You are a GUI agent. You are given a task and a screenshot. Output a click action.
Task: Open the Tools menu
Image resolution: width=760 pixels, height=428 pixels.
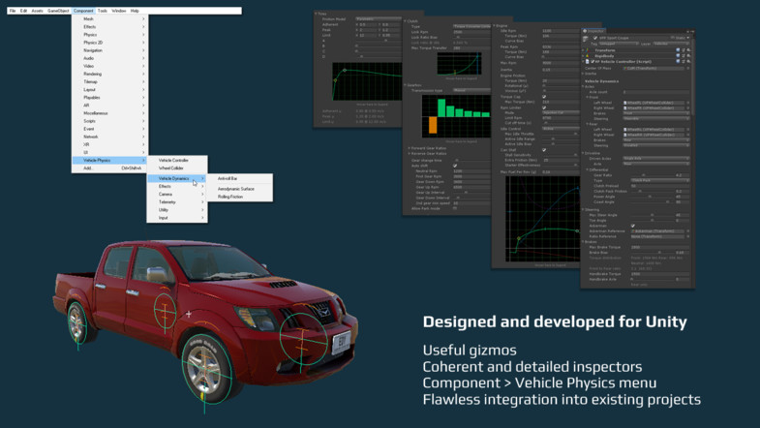[103, 11]
